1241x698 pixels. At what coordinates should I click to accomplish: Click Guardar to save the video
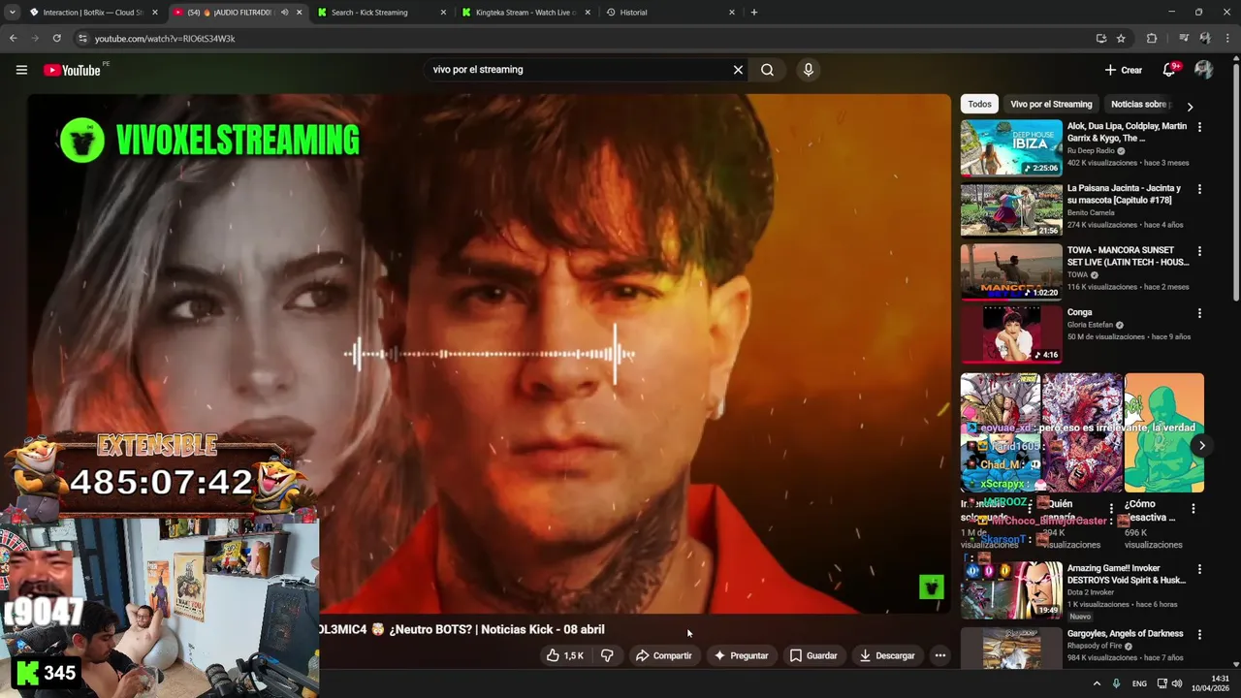point(812,655)
